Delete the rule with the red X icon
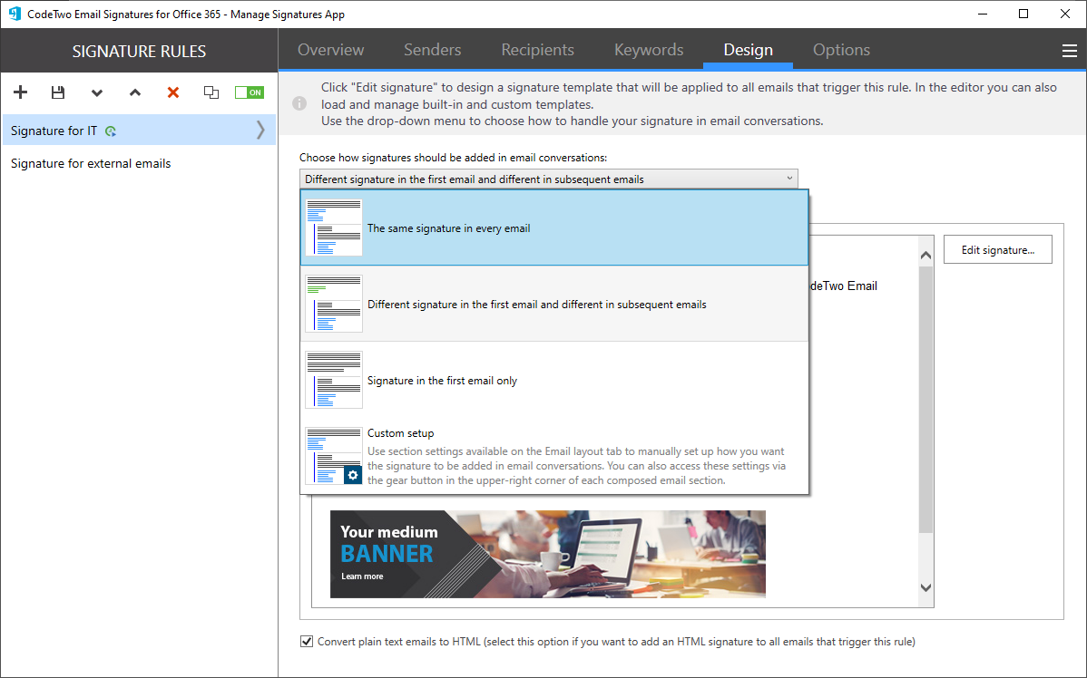Image resolution: width=1087 pixels, height=678 pixels. coord(173,92)
